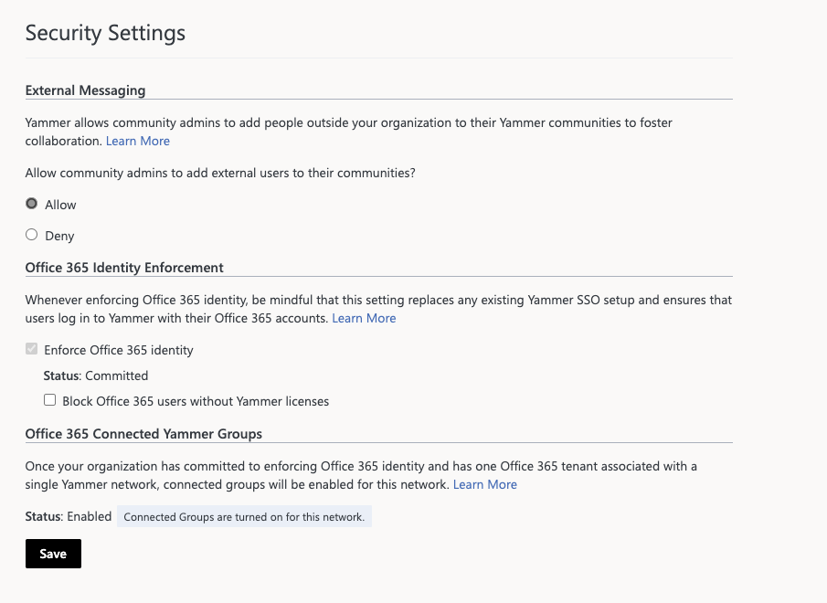Click the 'Status: Committed' text
Screen dimensions: 827x603
(95, 376)
